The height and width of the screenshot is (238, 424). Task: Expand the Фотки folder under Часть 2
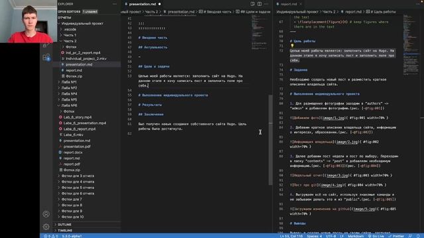71,47
